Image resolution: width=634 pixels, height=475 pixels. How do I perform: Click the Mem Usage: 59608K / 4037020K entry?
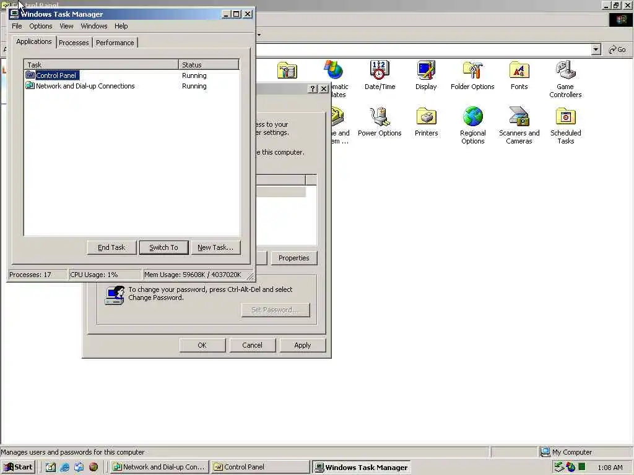click(x=194, y=275)
